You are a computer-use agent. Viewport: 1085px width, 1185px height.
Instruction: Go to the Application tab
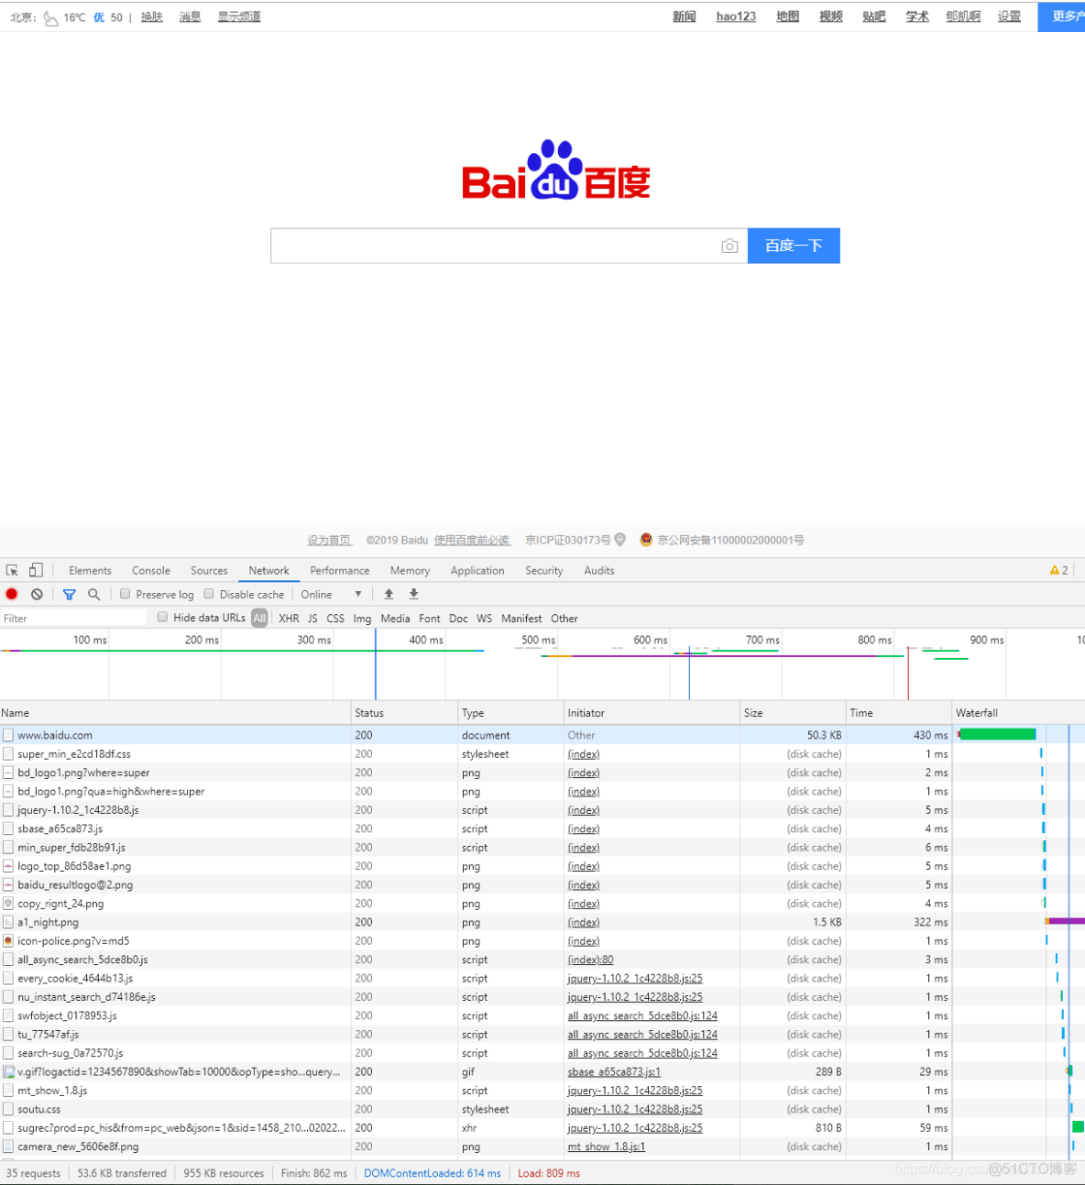coord(477,570)
